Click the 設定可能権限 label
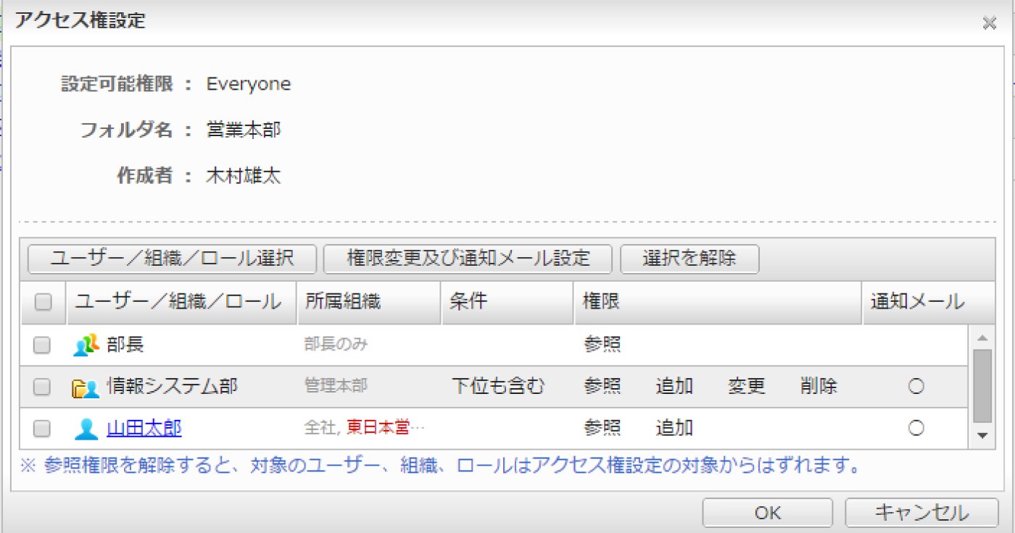Viewport: 1015px width, 533px height. coord(117,85)
